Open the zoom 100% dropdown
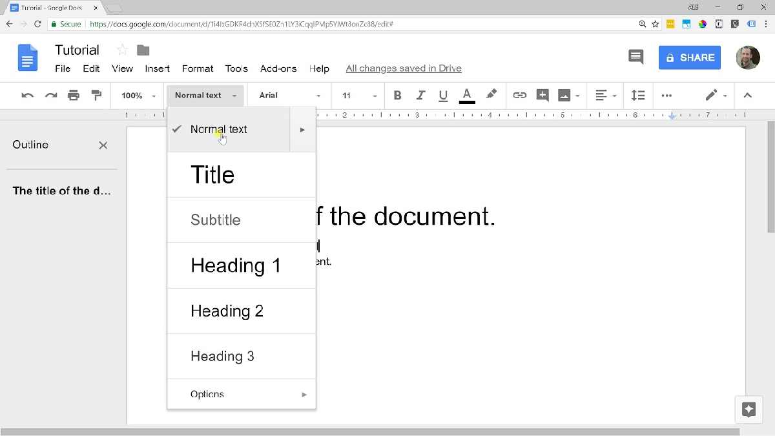Screen dimensions: 775x436 (138, 96)
